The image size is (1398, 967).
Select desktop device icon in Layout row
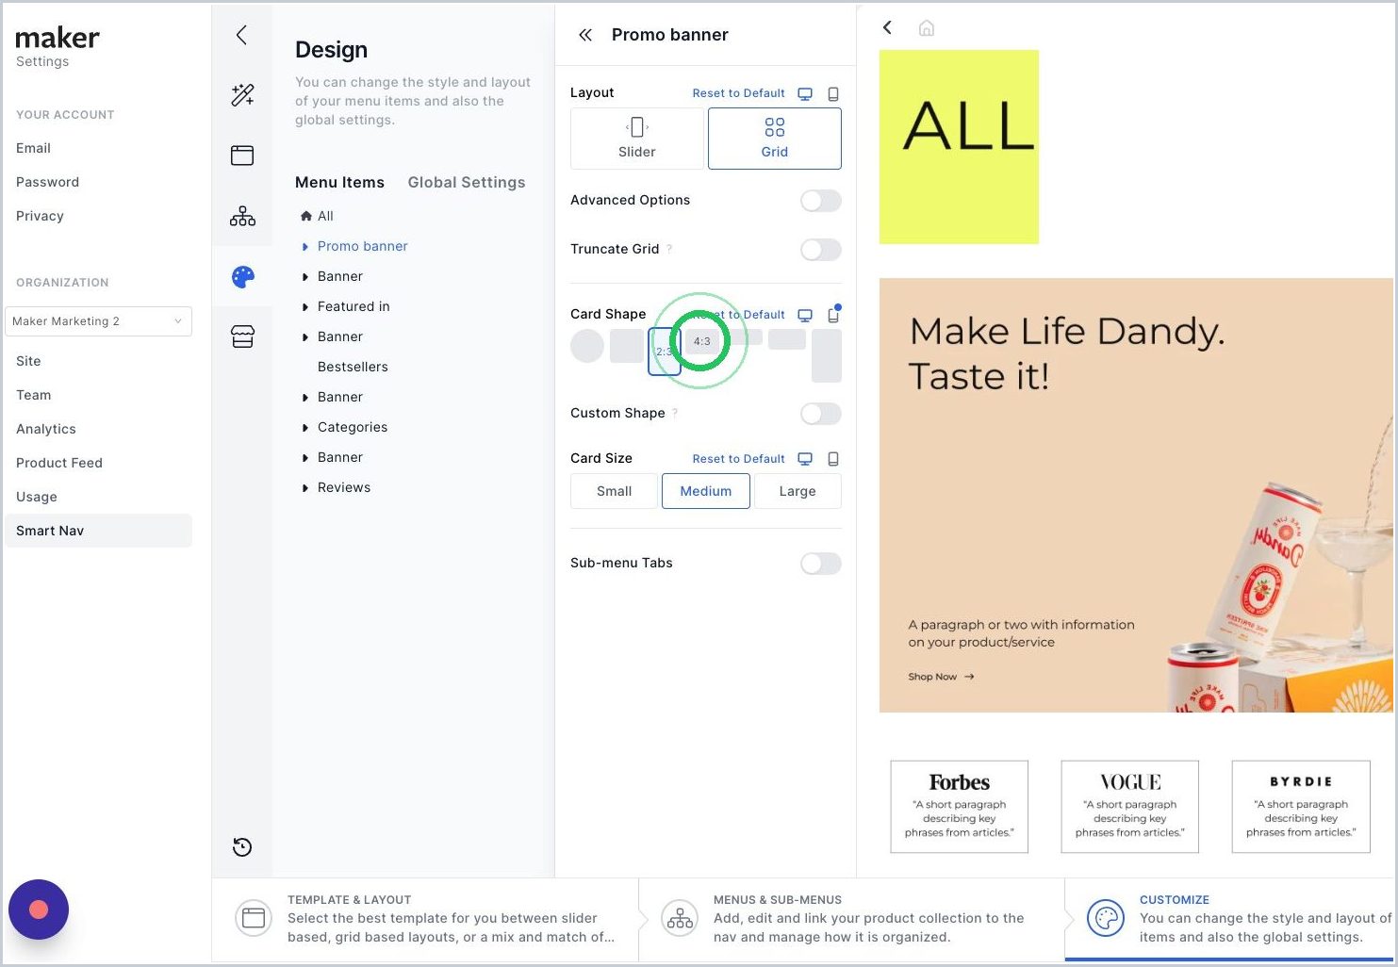805,93
